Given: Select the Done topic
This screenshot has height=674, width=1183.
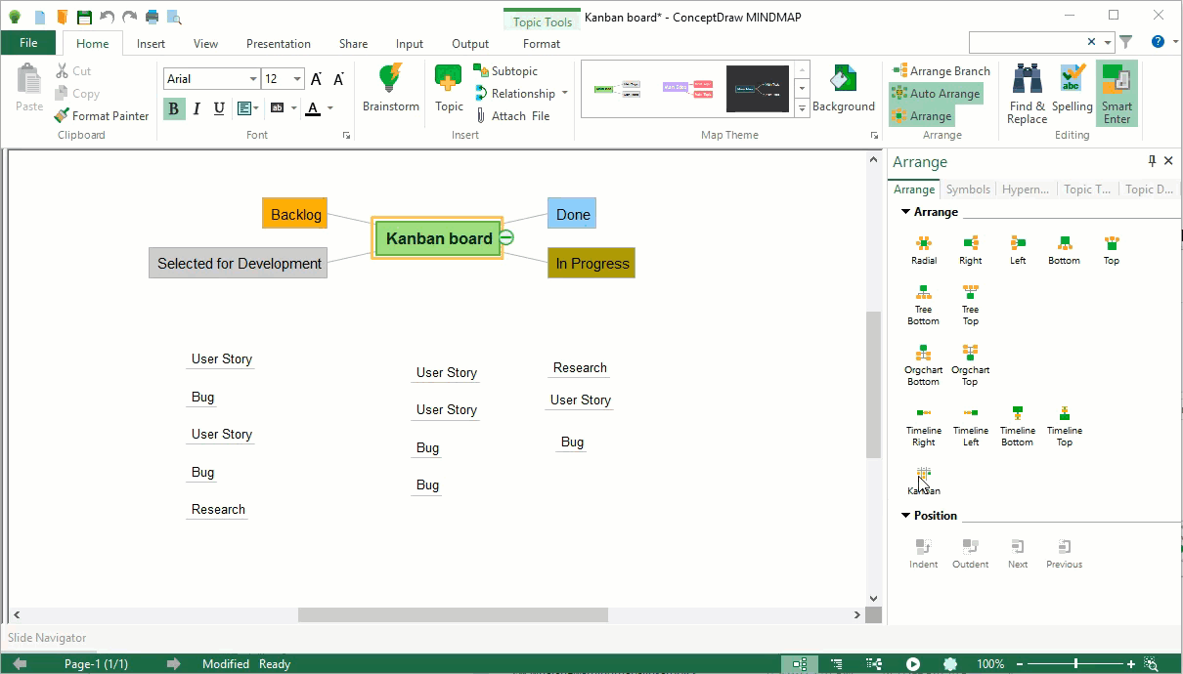Looking at the screenshot, I should (x=572, y=214).
